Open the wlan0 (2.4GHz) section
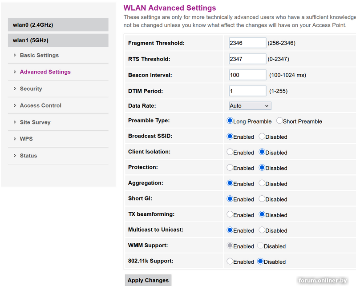Viewport: 356px width, 290px height. pyautogui.click(x=58, y=25)
